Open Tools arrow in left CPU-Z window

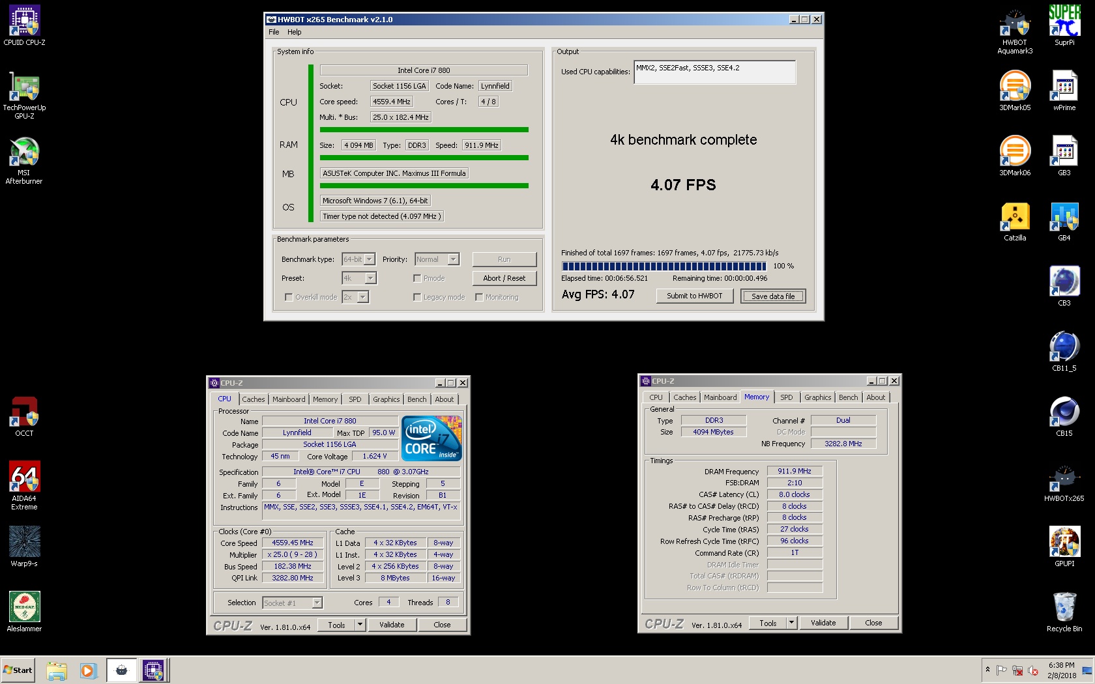(360, 625)
